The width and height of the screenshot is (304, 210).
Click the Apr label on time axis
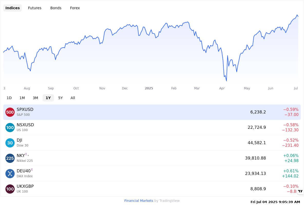click(x=222, y=88)
